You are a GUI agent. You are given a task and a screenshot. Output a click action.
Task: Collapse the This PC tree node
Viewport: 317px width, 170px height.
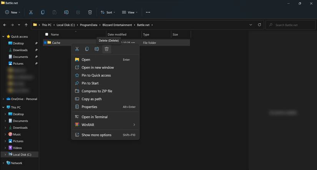click(3, 107)
